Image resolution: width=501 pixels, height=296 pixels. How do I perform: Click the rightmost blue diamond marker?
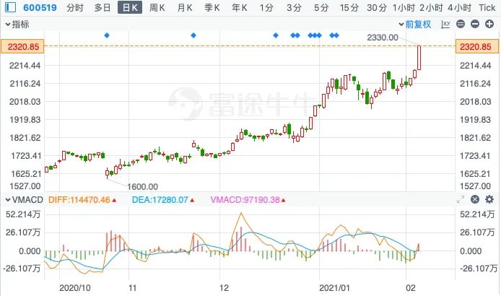[x=336, y=35]
